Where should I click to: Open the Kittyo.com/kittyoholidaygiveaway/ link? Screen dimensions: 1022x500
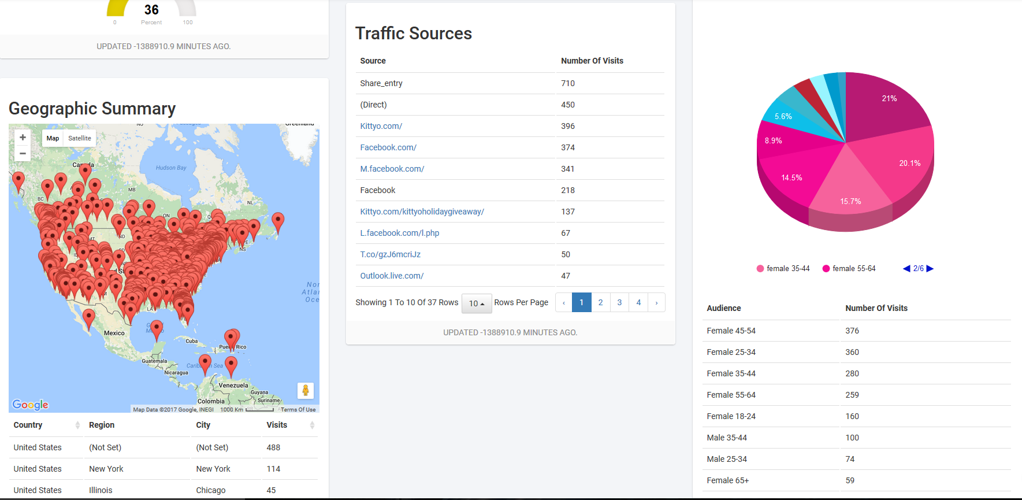pos(422,212)
